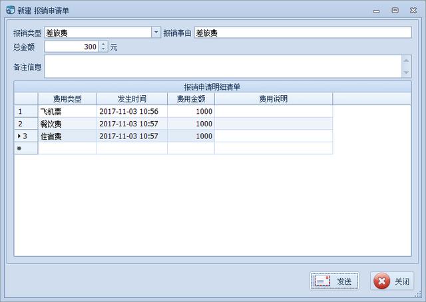
Task: Click the 报销申请明细清单 grid caption
Action: click(212, 87)
